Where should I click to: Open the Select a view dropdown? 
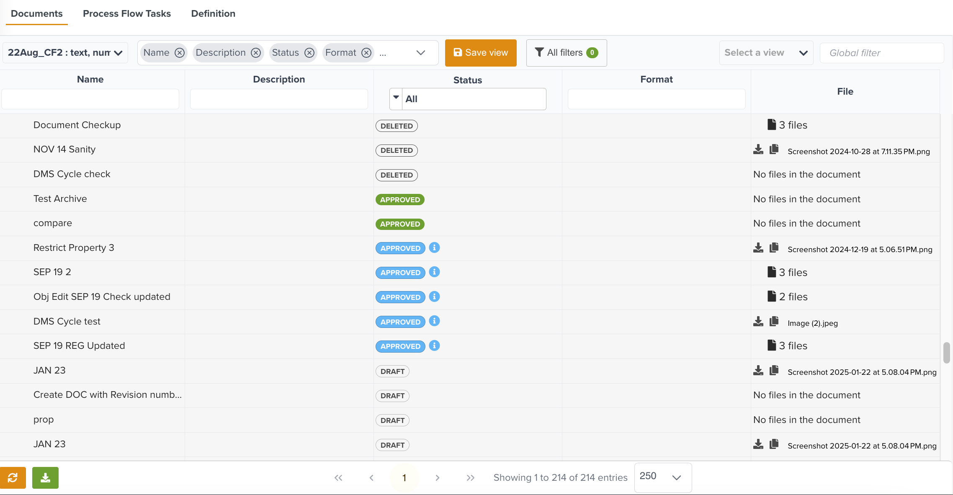(x=766, y=53)
